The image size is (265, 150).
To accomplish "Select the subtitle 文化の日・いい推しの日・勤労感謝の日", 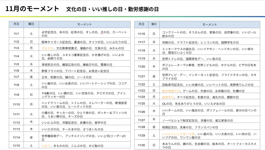I will pos(112,9).
